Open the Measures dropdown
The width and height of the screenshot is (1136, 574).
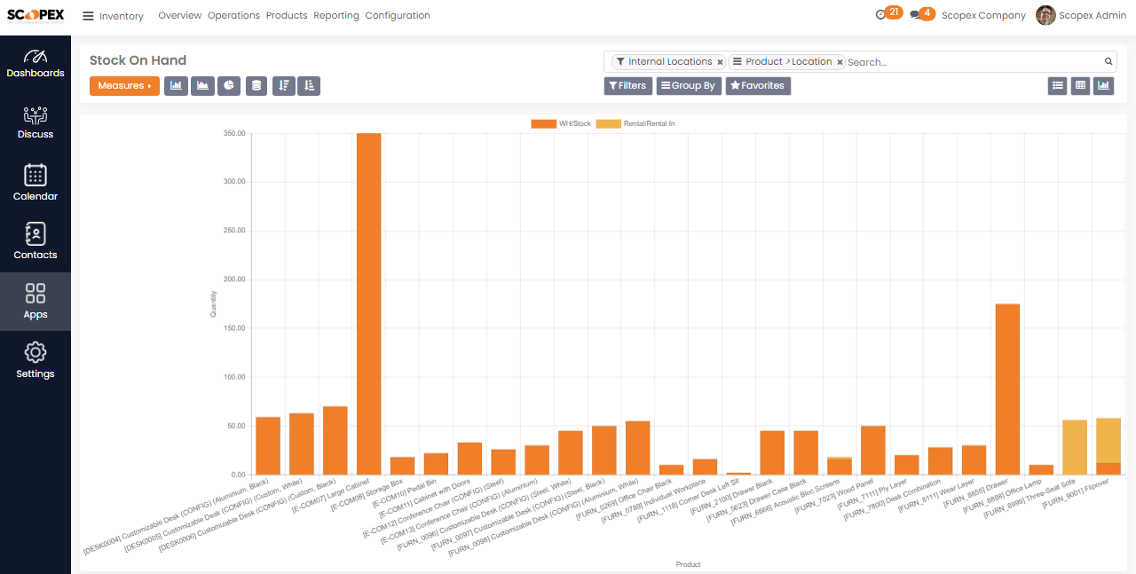click(x=124, y=86)
